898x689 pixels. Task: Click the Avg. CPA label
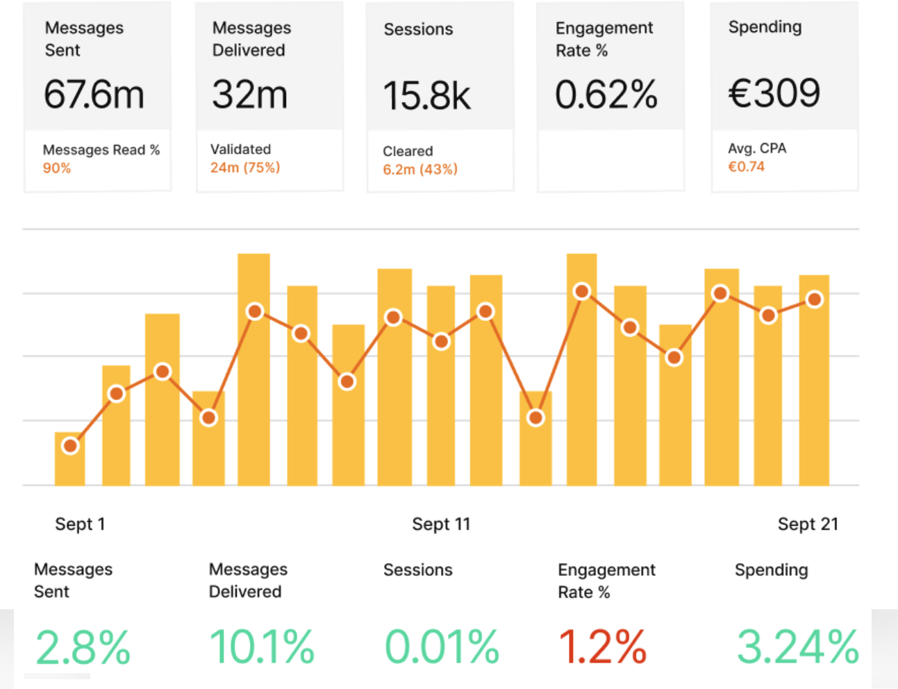coord(757,149)
